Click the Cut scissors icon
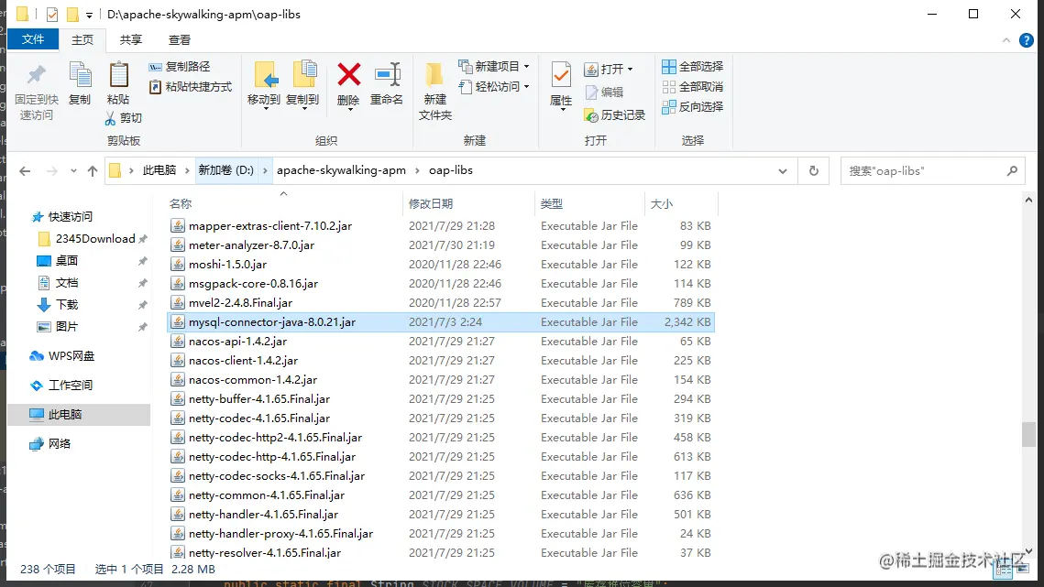 click(x=111, y=118)
